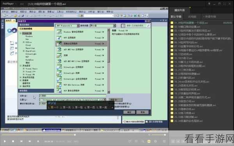Click the PotPlayer stop button
The width and height of the screenshot is (234, 146).
pos(13,141)
